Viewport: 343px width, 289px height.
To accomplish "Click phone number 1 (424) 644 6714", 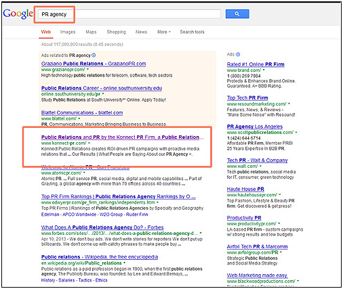I will coord(243,138).
